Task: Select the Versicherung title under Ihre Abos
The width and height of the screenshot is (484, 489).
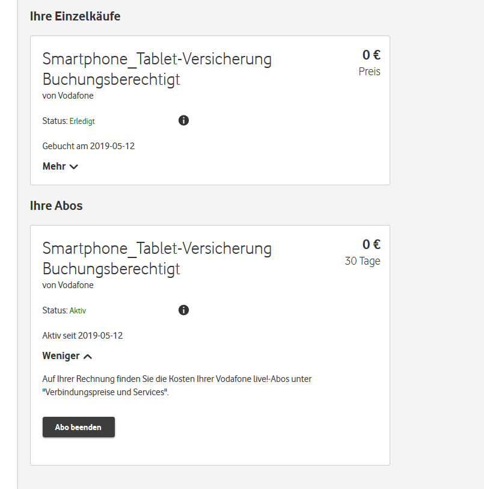Action: coord(156,259)
